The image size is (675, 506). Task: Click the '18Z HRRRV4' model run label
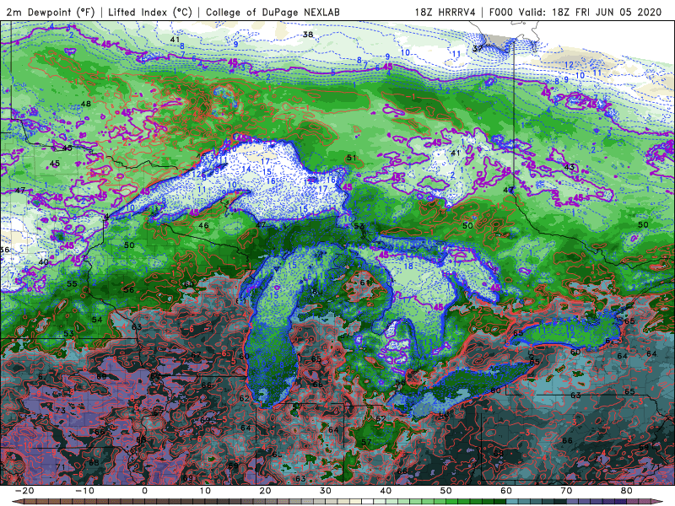[x=445, y=12]
